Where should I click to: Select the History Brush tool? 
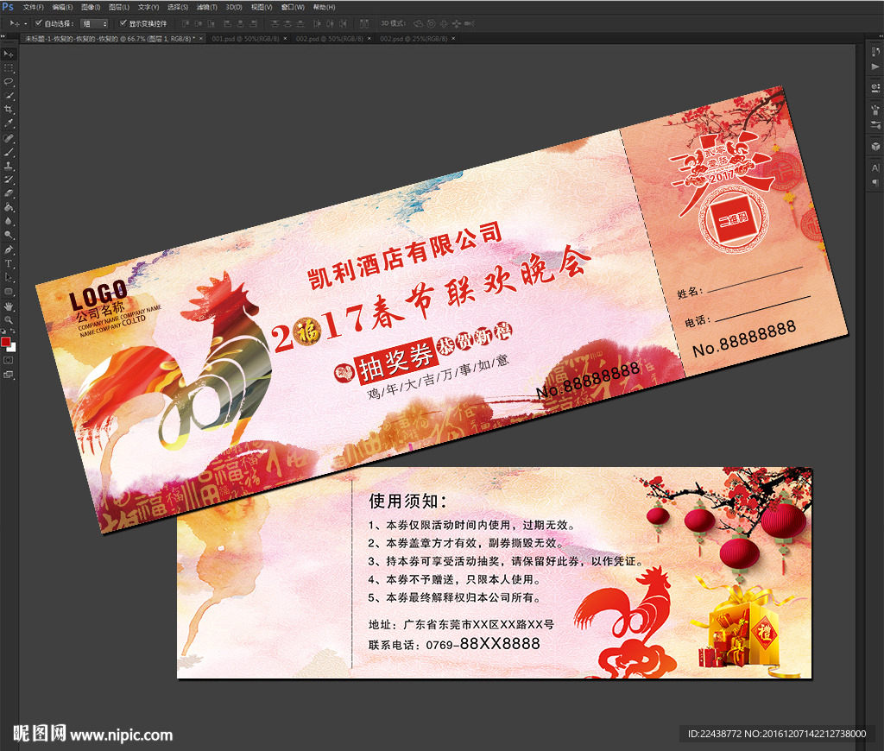(9, 180)
